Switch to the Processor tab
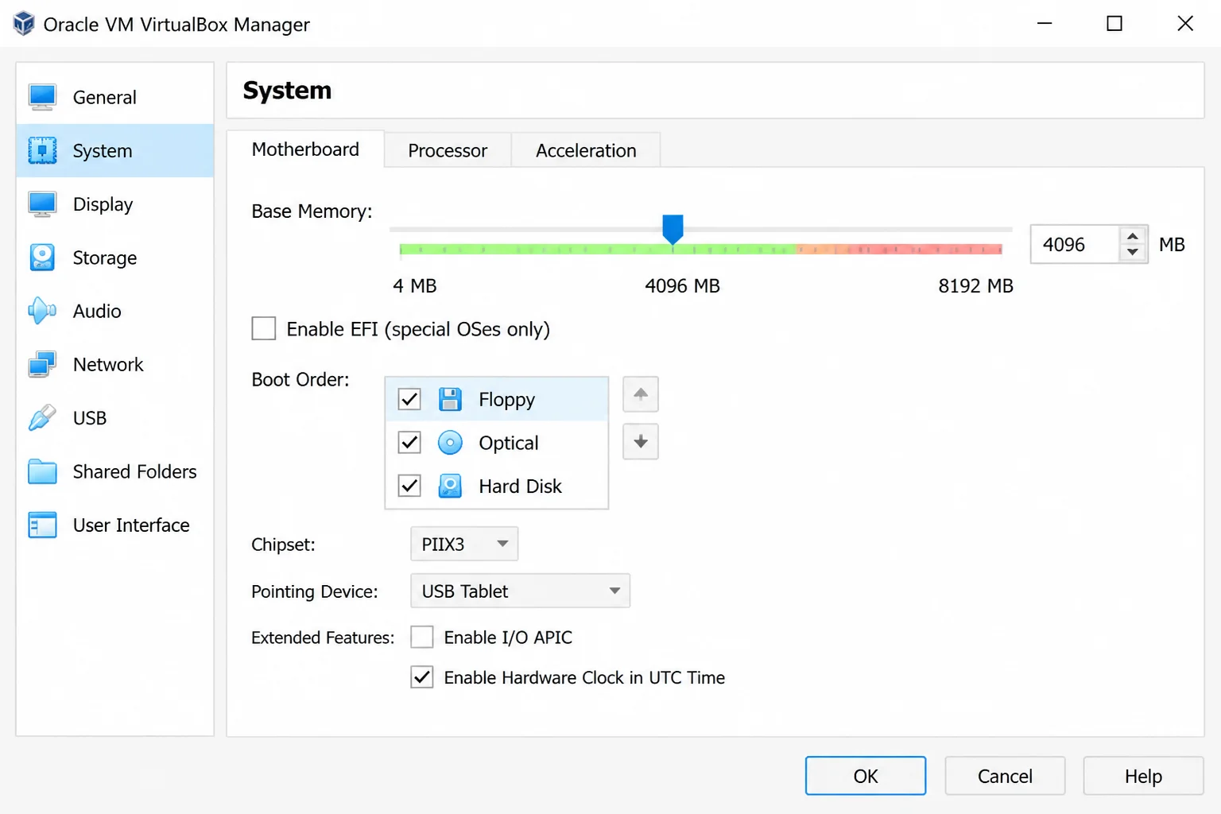This screenshot has height=814, width=1221. 448,150
